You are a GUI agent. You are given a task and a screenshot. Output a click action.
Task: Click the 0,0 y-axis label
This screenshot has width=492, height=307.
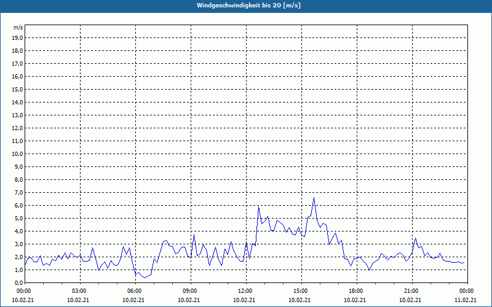pyautogui.click(x=18, y=282)
